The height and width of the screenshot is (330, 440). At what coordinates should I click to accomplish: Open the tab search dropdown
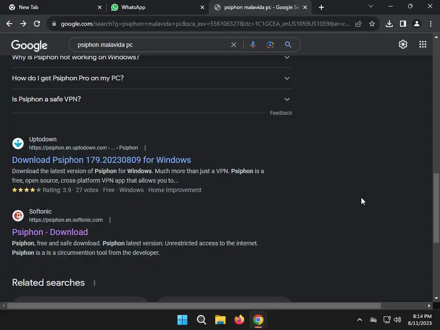[371, 6]
